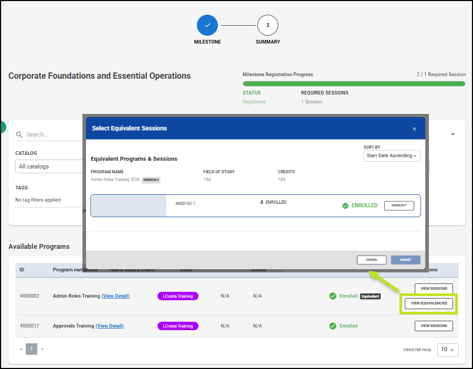Click Unselect for session 4000192-1

399,206
